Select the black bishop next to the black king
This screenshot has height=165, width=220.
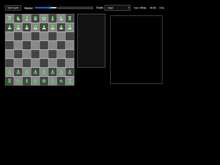tap(53, 18)
